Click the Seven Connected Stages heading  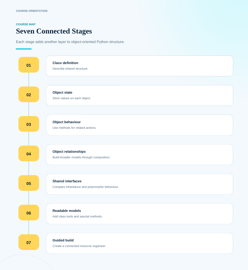(x=54, y=31)
